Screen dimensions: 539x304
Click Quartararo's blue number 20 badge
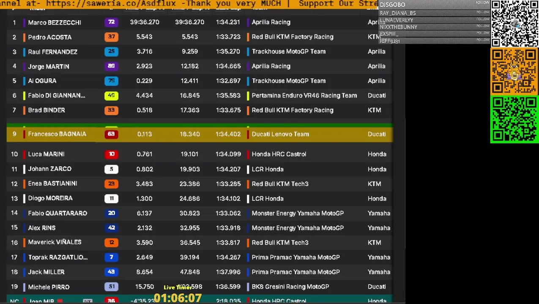tap(112, 213)
